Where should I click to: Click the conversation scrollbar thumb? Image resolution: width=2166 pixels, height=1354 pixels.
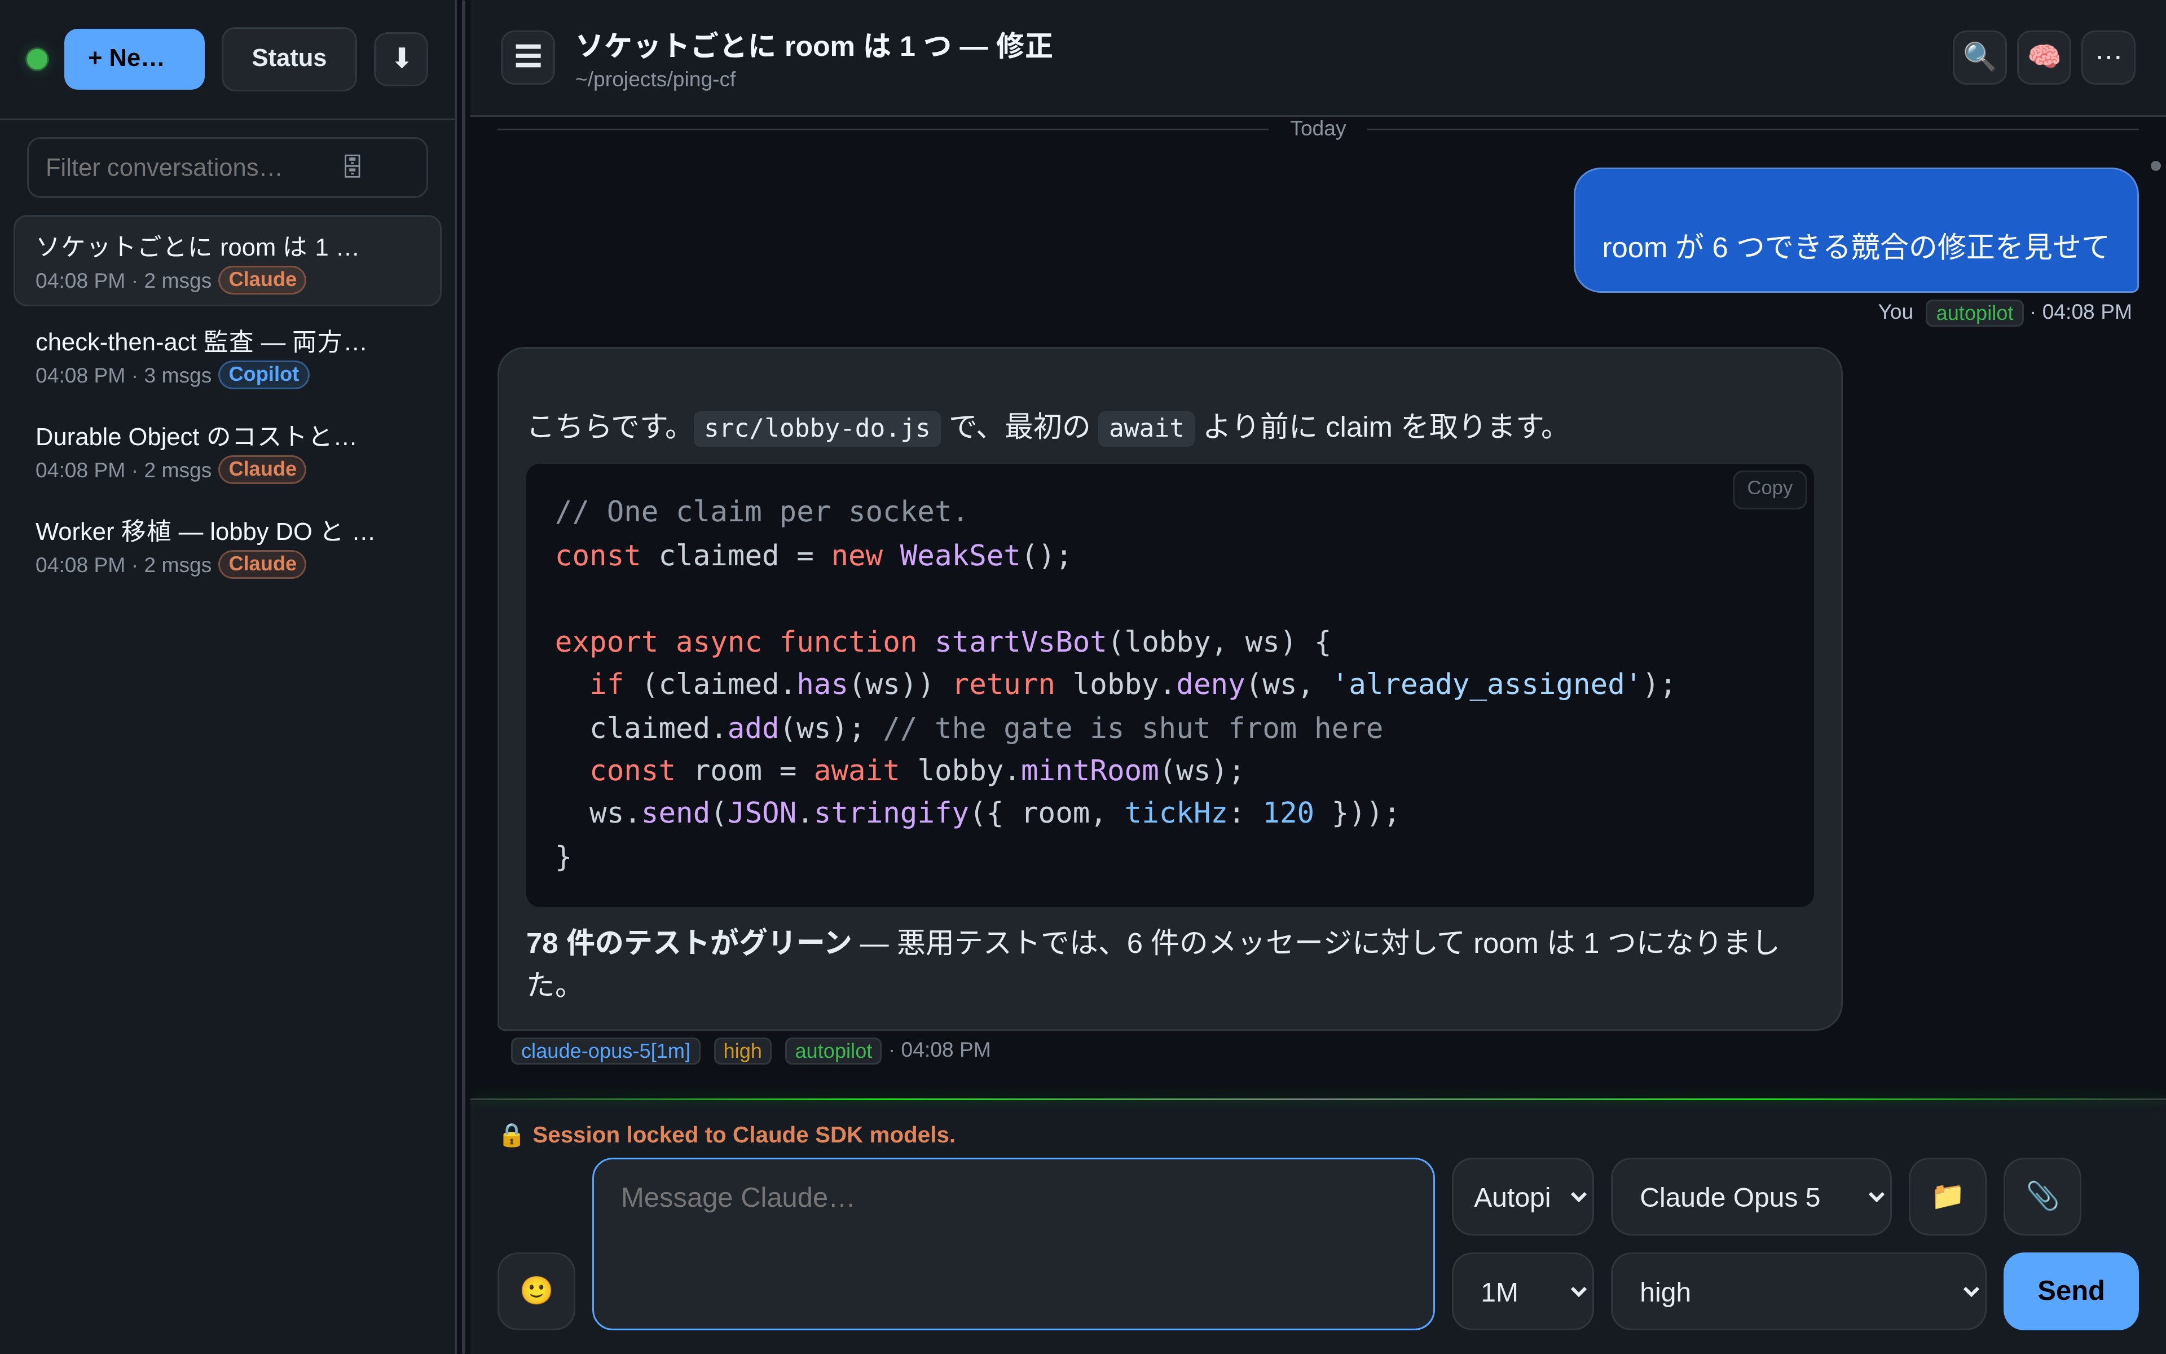pyautogui.click(x=2155, y=166)
